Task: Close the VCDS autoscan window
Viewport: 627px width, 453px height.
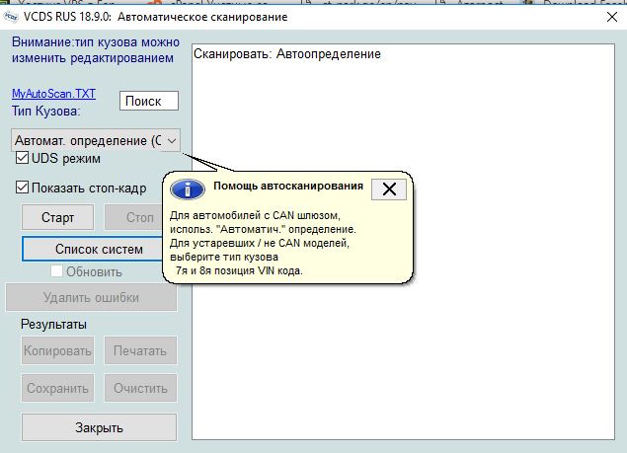Action: 612,17
